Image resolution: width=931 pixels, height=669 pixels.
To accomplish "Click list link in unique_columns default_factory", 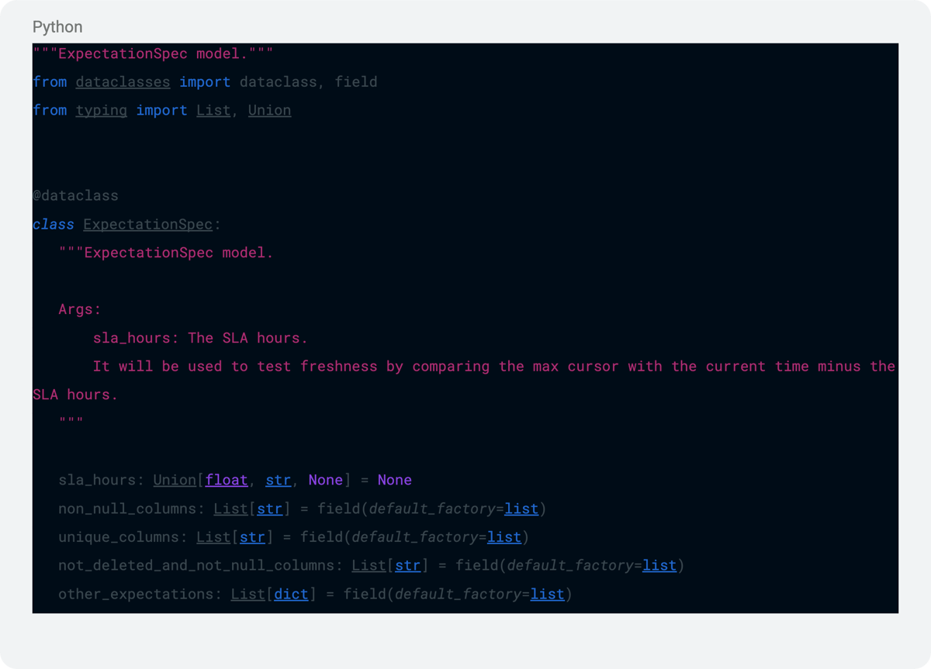I will pos(504,537).
